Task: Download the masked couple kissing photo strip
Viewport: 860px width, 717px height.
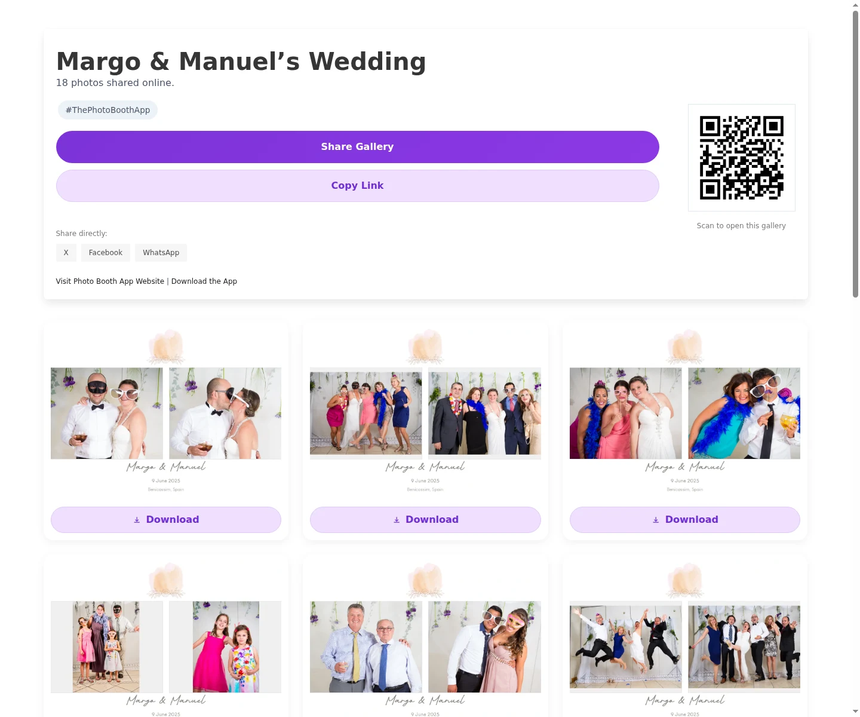Action: click(x=166, y=520)
